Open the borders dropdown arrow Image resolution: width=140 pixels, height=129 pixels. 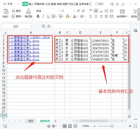(57, 16)
